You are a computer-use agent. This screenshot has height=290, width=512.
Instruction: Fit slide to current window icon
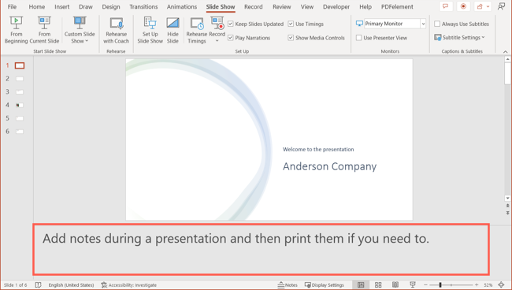pyautogui.click(x=501, y=284)
